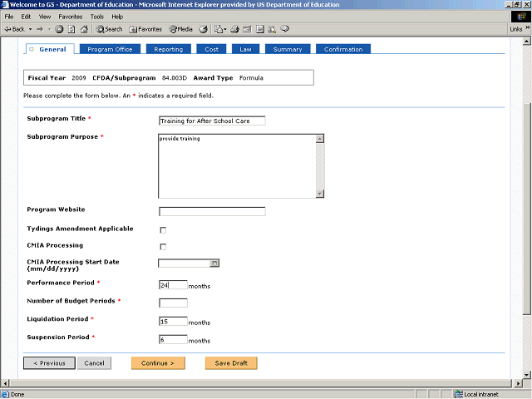Expand the Links toolbar chevron
The height and width of the screenshot is (399, 532).
point(528,27)
